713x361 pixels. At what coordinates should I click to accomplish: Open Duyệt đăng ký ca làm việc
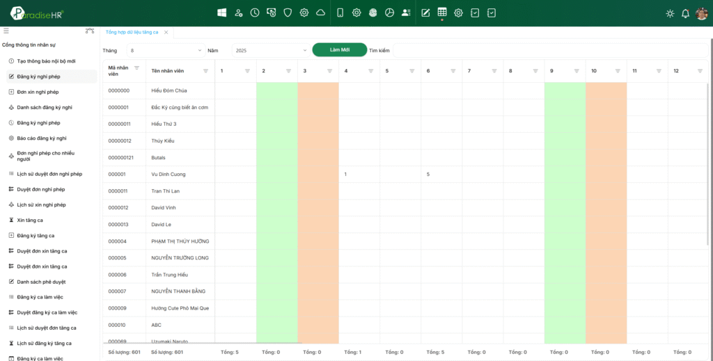pos(47,312)
